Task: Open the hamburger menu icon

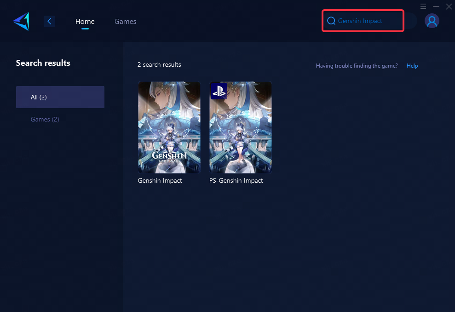Action: click(423, 6)
